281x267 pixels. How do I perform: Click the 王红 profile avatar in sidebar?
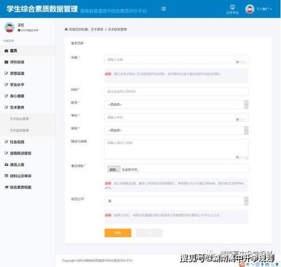pos(10,27)
